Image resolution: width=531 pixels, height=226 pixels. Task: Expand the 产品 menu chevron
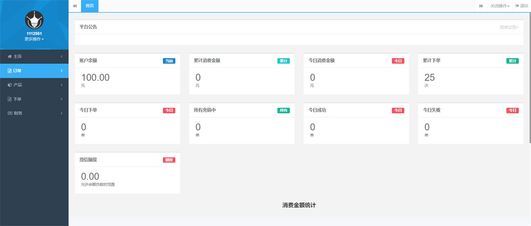62,85
